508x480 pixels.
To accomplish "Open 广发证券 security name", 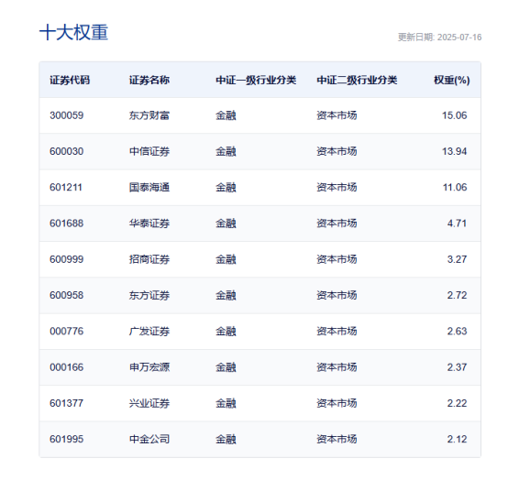I will 149,331.
